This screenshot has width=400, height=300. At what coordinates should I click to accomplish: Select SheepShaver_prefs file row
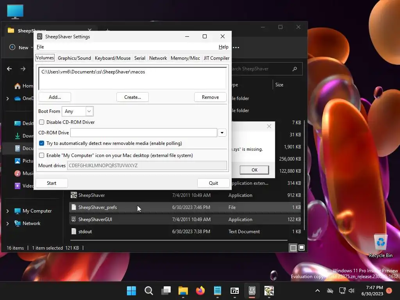click(x=185, y=207)
